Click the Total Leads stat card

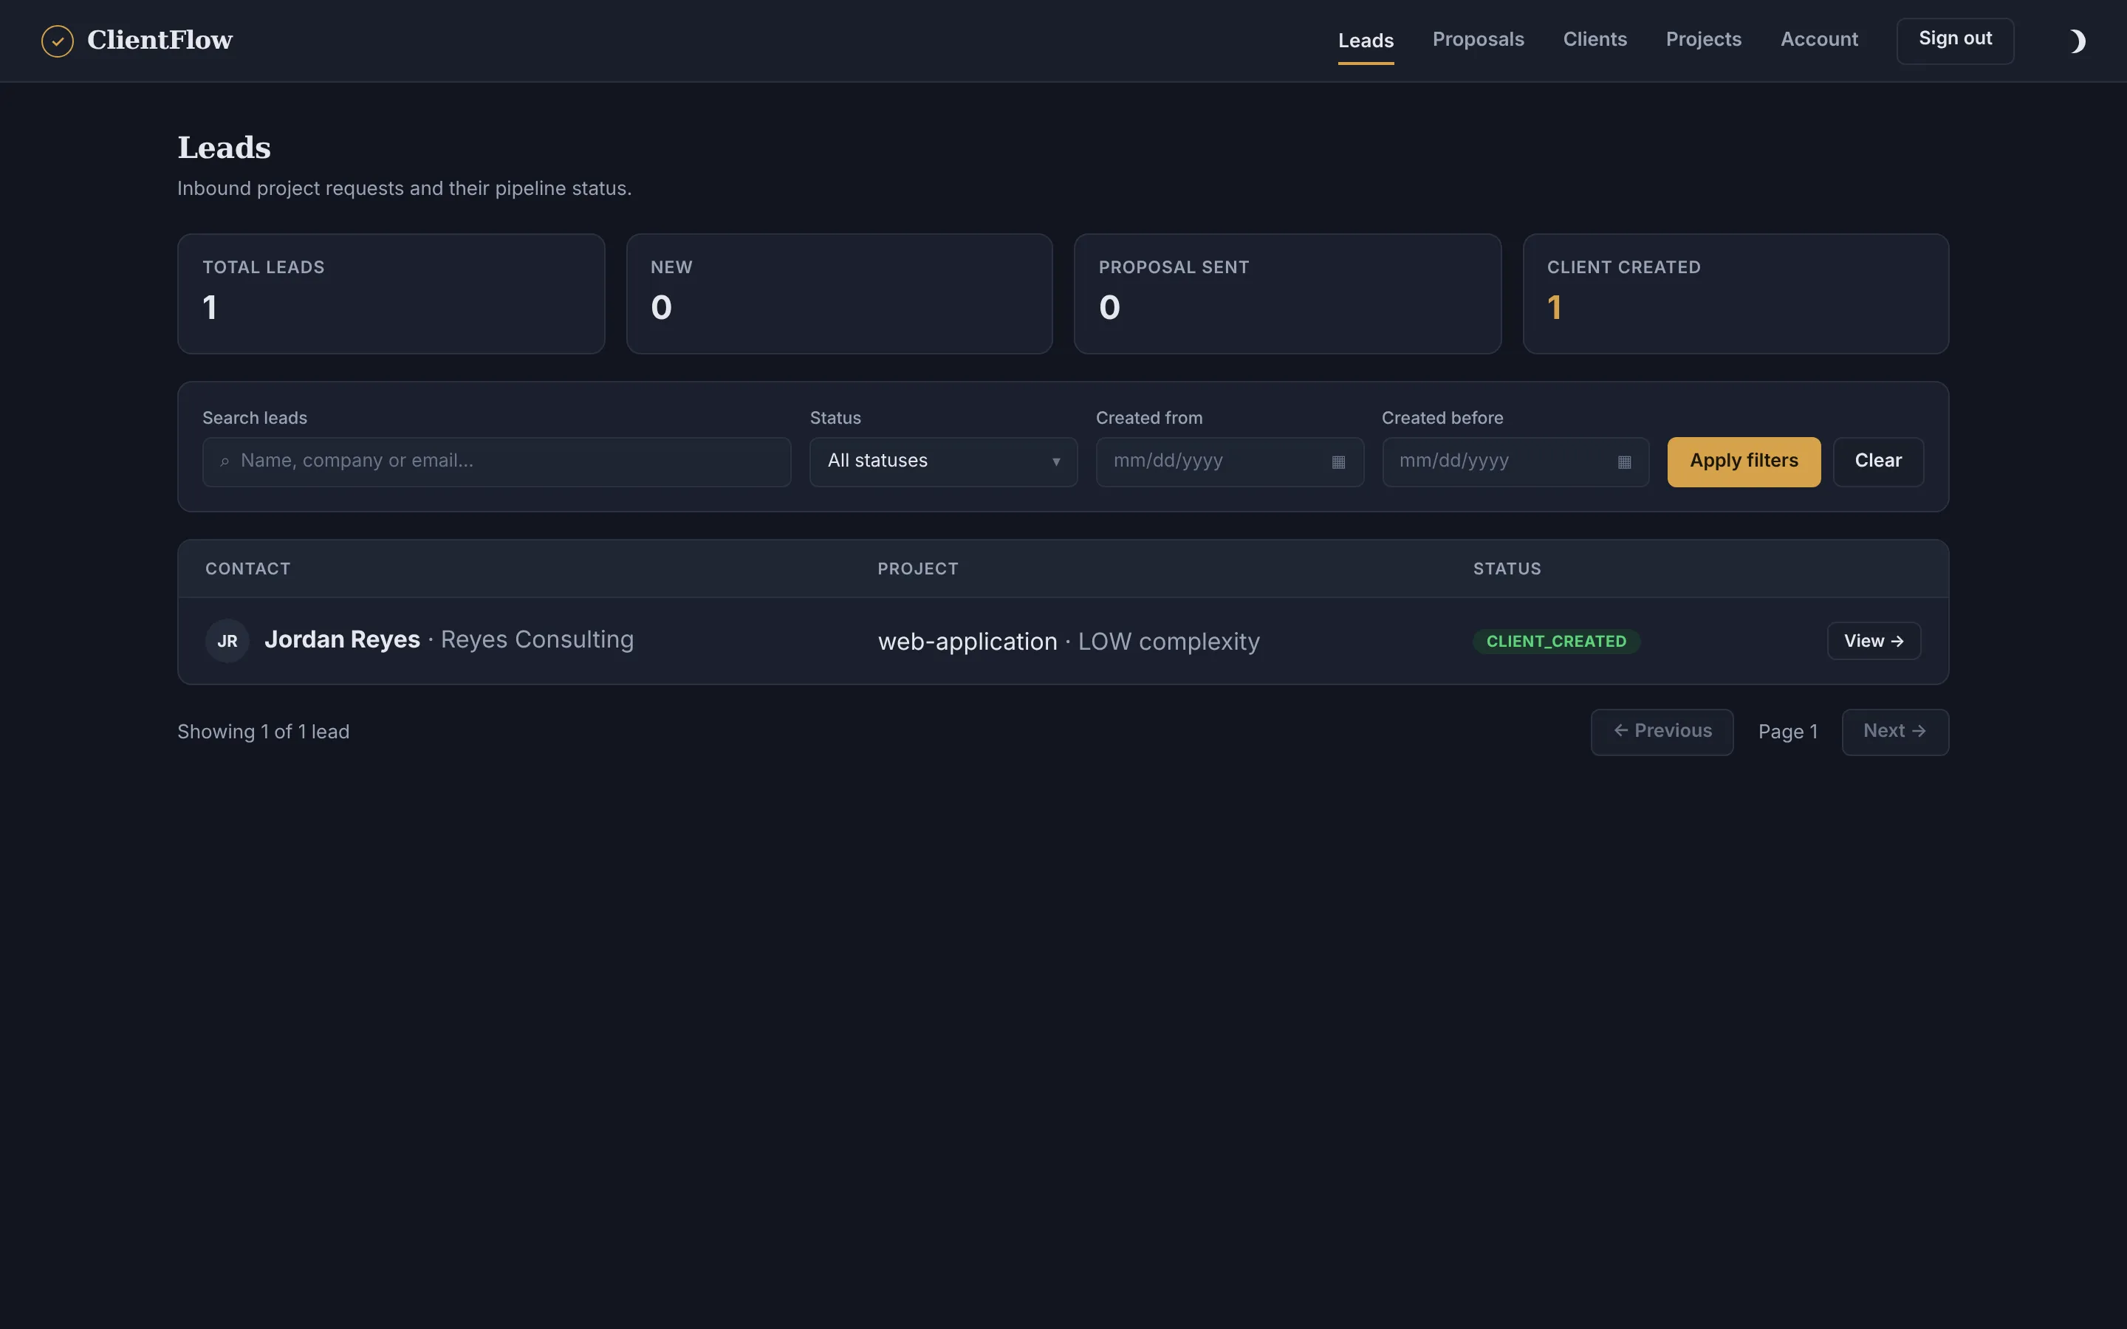click(391, 294)
